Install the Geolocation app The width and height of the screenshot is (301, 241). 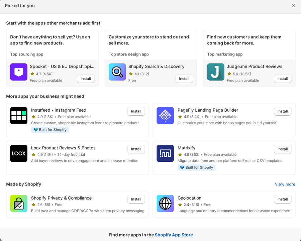pos(283,199)
